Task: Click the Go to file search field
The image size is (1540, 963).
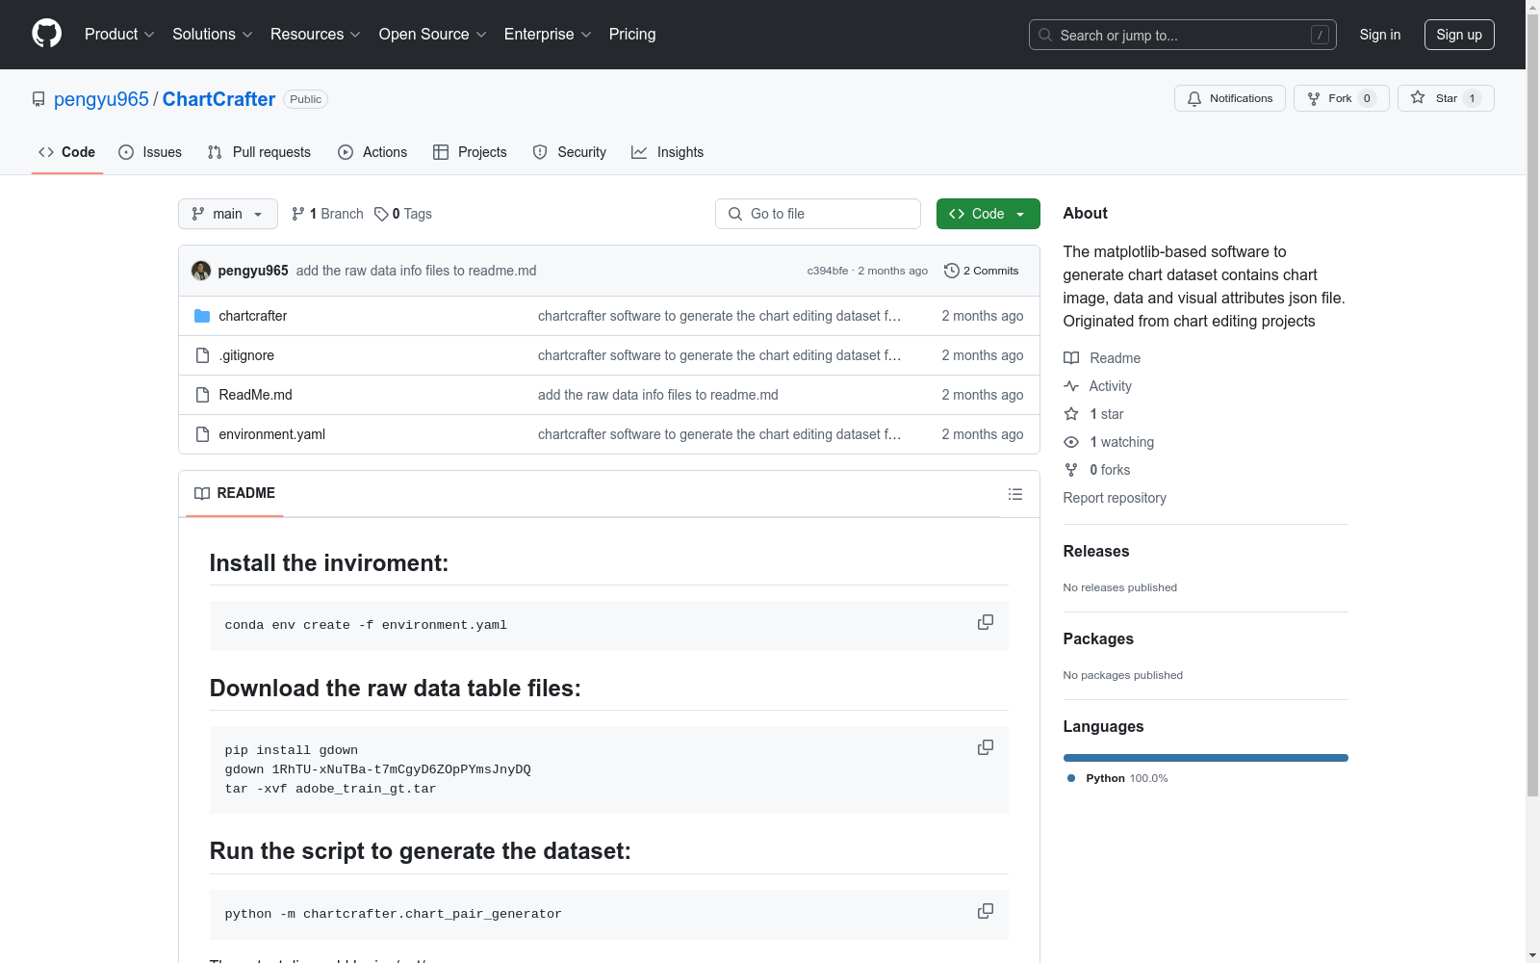Action: [x=818, y=214]
